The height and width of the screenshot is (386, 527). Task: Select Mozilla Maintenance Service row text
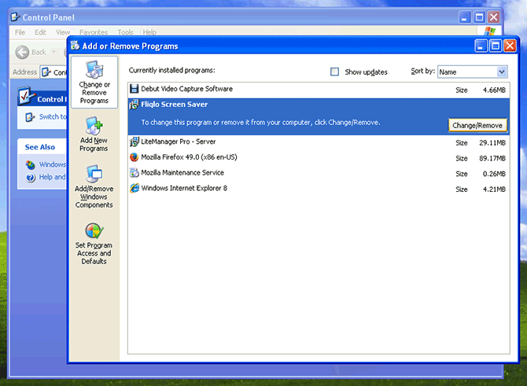(x=182, y=172)
